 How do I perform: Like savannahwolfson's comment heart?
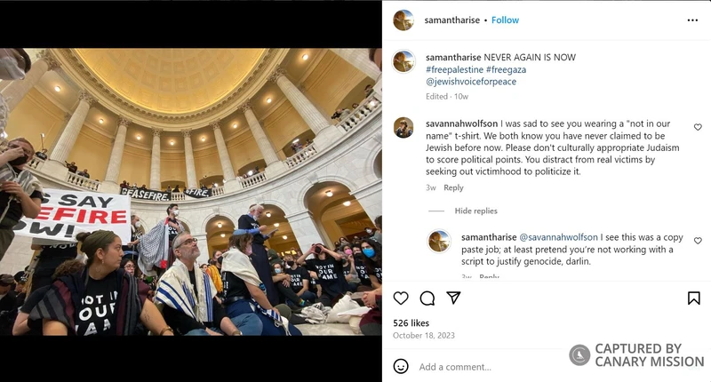point(698,127)
